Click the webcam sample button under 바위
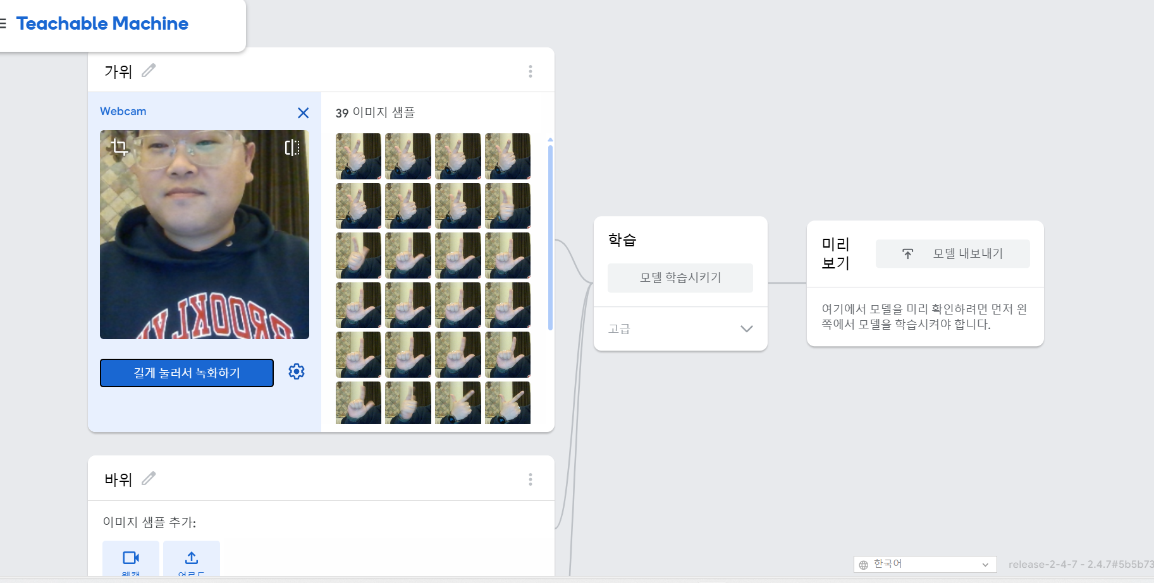Viewport: 1154px width, 583px height. point(131,559)
